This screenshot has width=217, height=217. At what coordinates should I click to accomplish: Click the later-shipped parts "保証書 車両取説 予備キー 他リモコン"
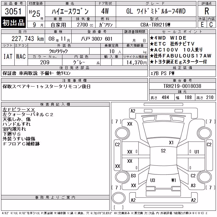[x=37, y=73]
